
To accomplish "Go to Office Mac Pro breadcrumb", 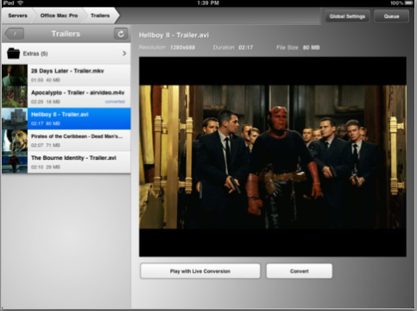I will pos(59,16).
